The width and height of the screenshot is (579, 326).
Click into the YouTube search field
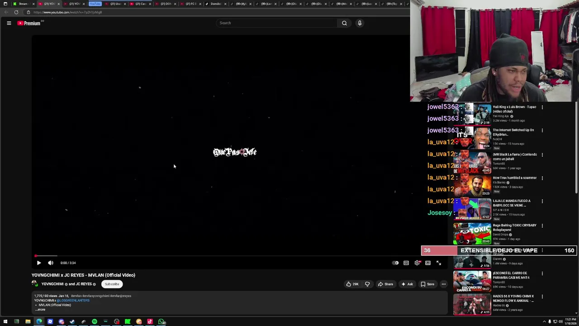point(277,23)
